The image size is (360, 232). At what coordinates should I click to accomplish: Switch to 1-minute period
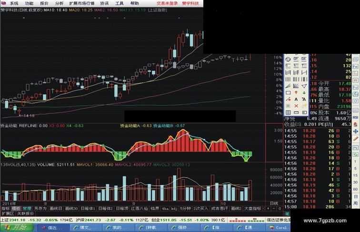(x=355, y=161)
